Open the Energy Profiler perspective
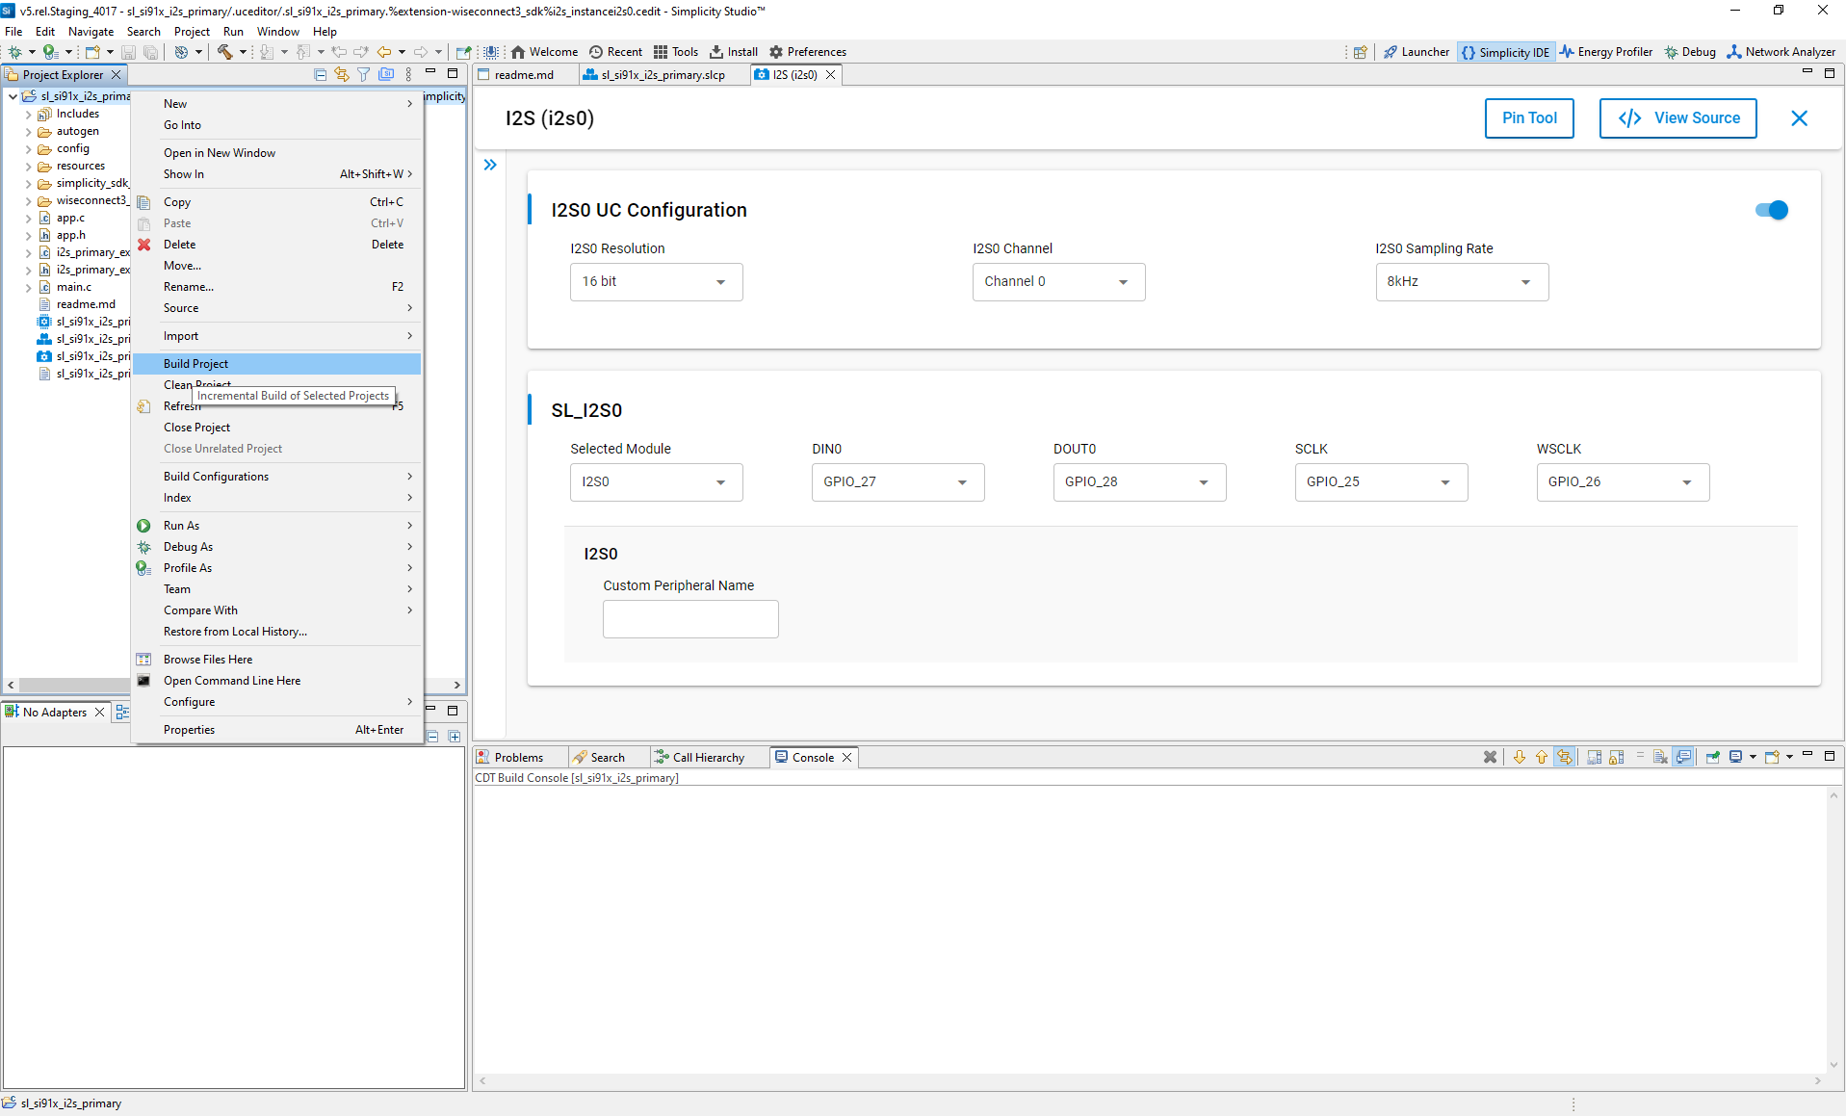 (1606, 52)
